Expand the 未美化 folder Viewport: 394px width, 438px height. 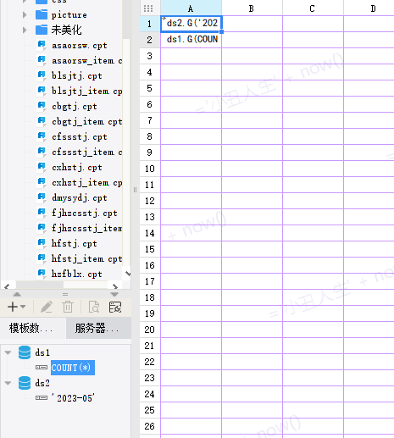[x=25, y=30]
